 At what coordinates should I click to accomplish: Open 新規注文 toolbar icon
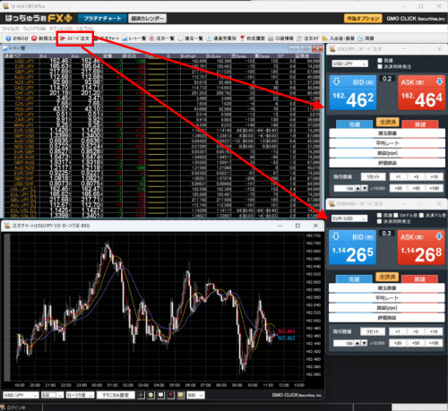(x=44, y=39)
